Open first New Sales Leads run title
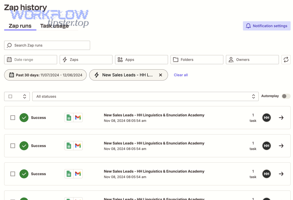 click(x=154, y=115)
